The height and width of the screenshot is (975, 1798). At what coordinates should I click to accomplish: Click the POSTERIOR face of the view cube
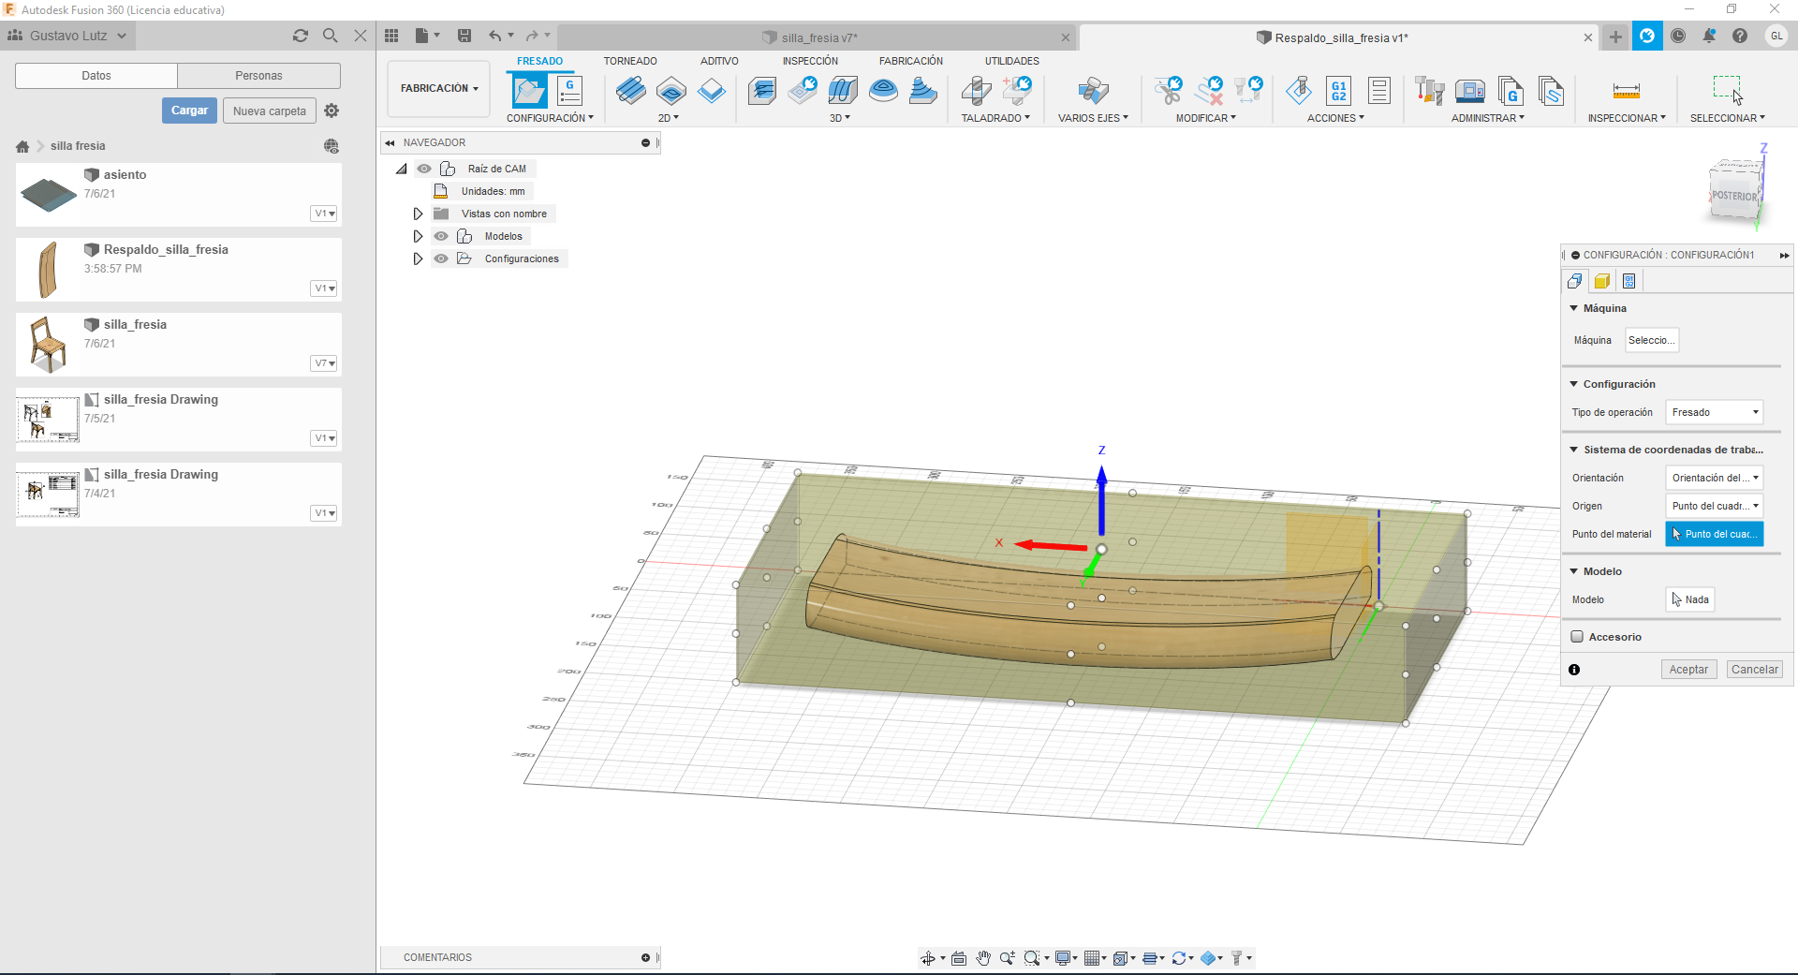pos(1734,195)
